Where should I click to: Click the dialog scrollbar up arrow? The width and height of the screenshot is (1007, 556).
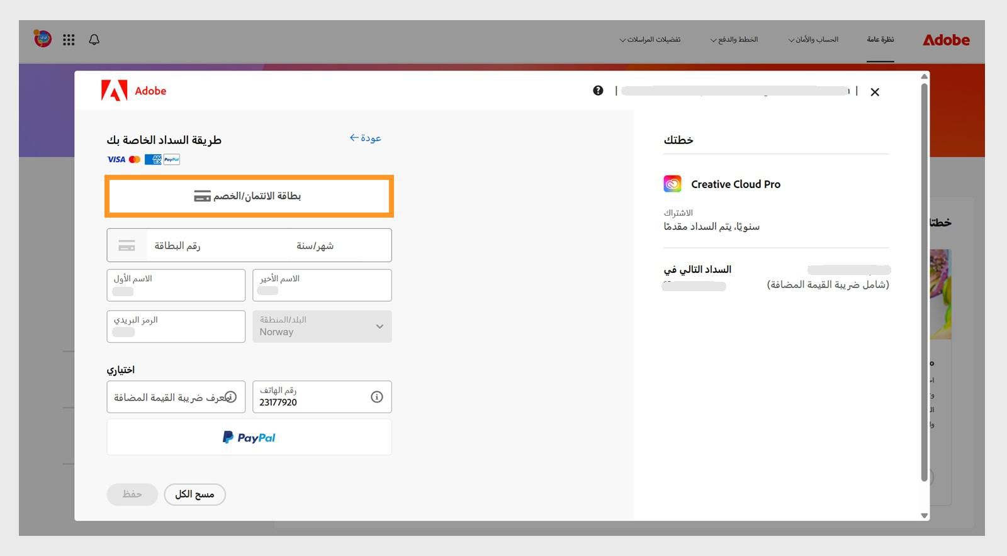click(x=925, y=76)
